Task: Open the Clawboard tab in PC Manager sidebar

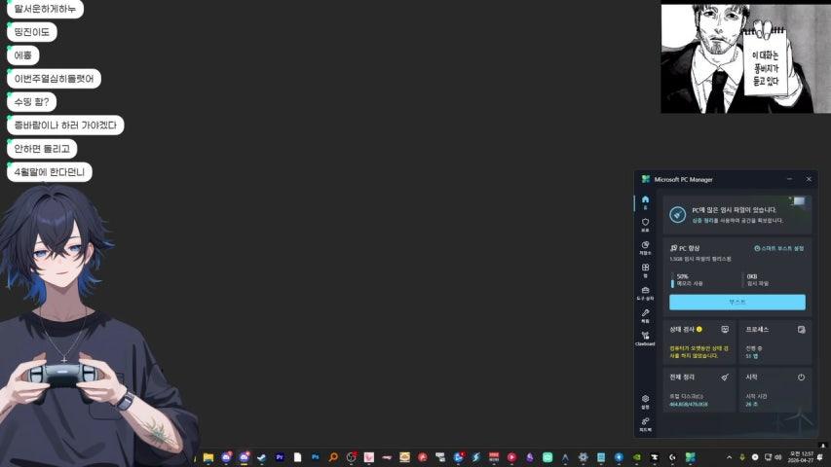Action: point(645,339)
